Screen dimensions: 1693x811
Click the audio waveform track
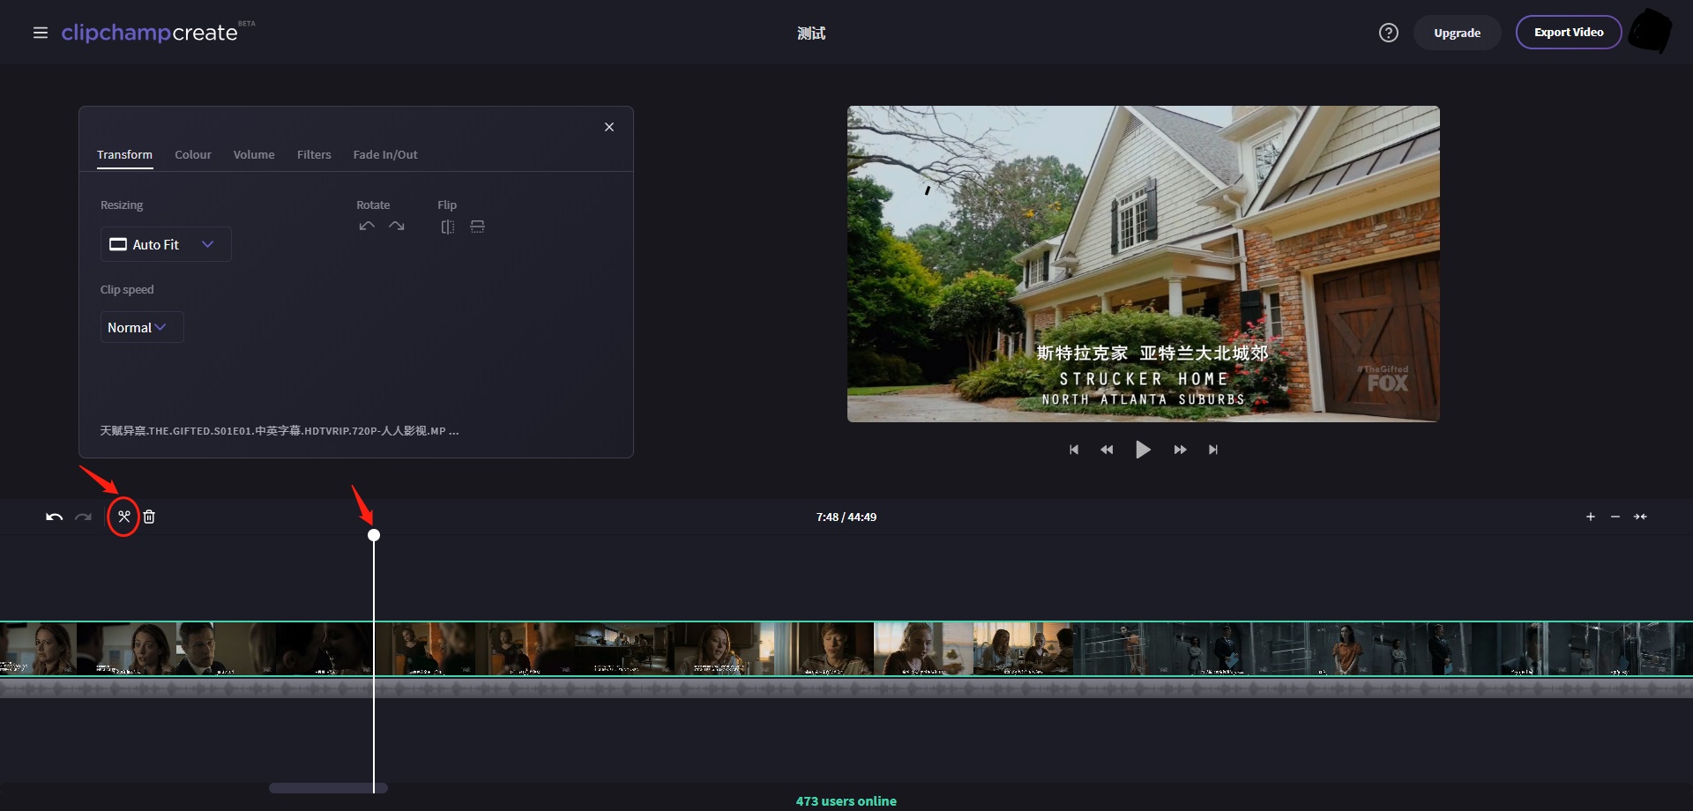coord(846,688)
